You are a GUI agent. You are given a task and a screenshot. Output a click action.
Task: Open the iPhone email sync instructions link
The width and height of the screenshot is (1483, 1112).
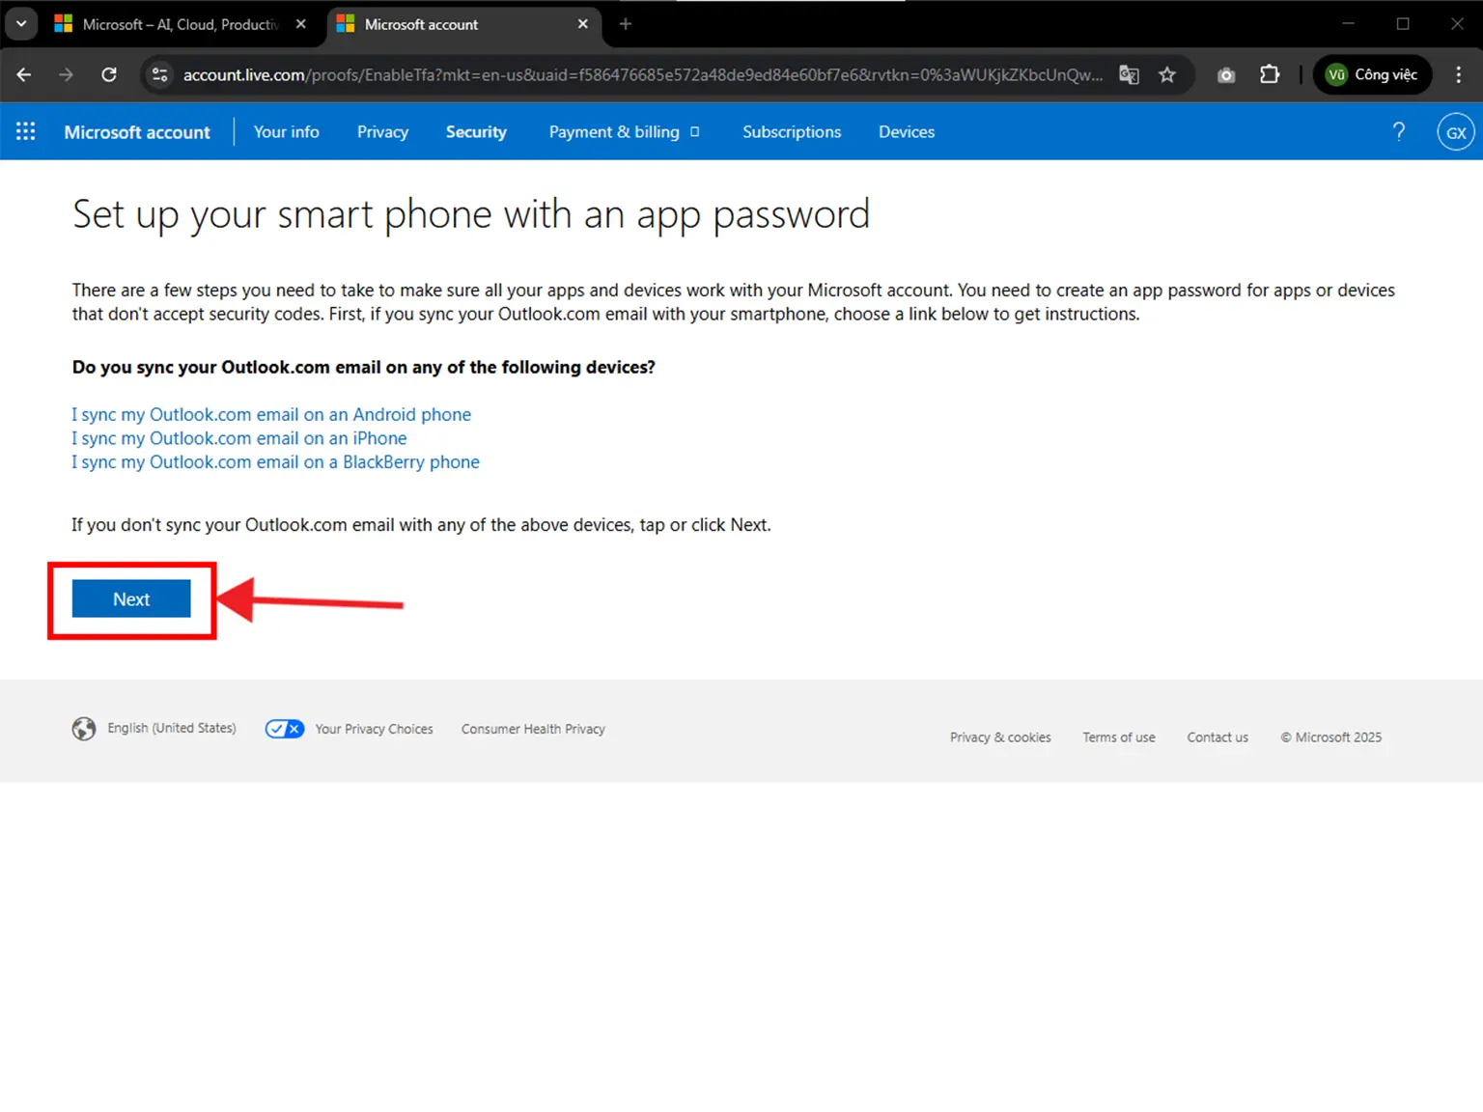click(238, 437)
